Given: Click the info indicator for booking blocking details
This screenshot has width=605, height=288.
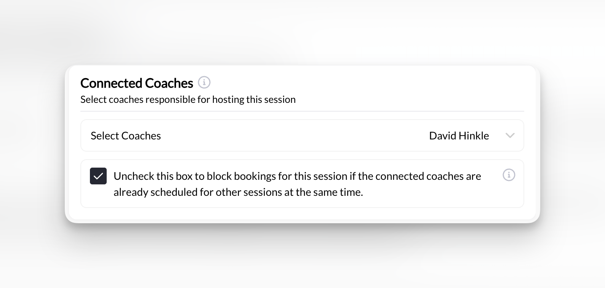Looking at the screenshot, I should (509, 175).
